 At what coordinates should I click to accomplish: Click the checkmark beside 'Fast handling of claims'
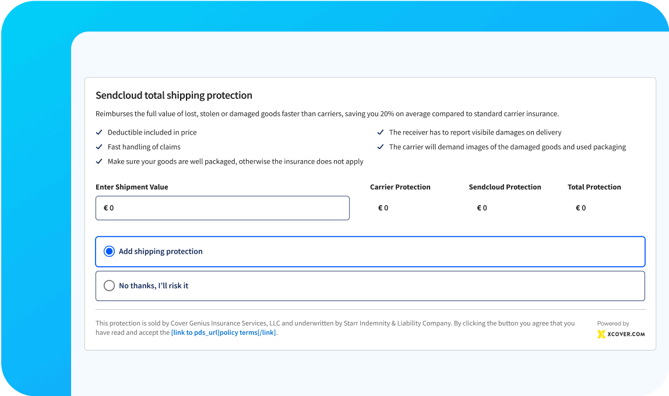tap(99, 147)
